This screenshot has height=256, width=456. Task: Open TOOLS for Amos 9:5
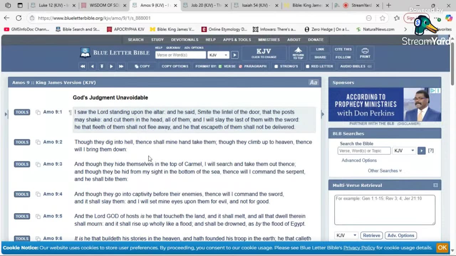pos(22,216)
